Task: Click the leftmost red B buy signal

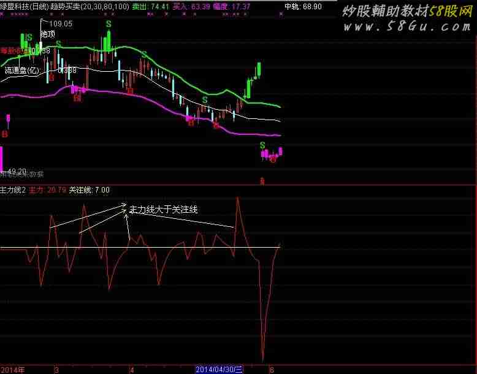Action: (x=4, y=134)
